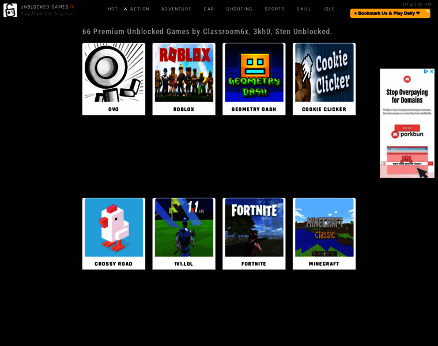Open the IDLE games category

(x=328, y=9)
